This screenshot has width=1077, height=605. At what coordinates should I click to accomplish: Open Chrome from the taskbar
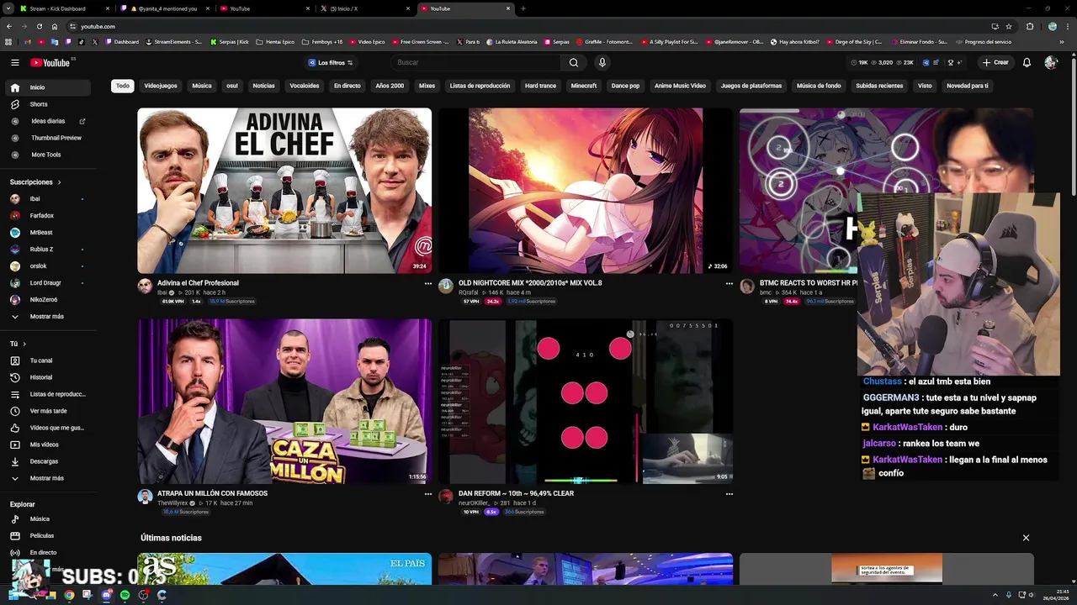pos(69,595)
